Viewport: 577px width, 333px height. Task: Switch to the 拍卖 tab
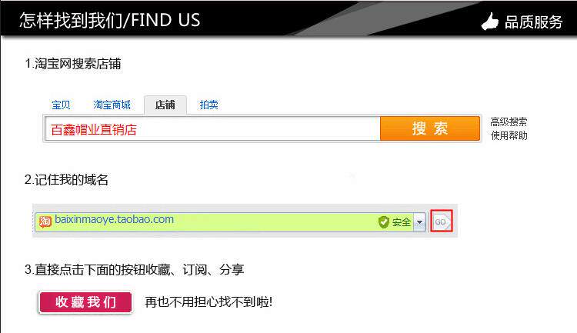[208, 105]
